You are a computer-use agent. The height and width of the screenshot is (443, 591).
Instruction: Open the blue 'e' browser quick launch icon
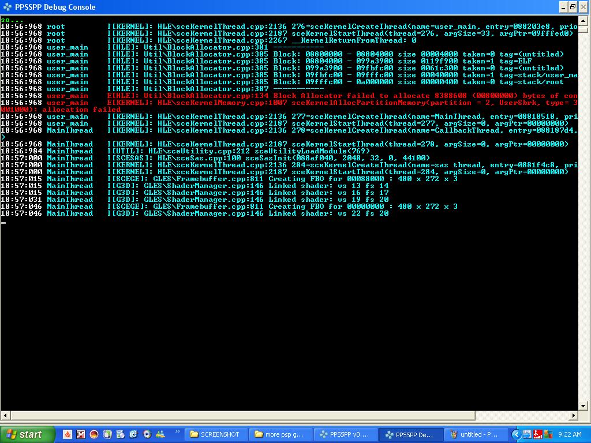click(133, 434)
